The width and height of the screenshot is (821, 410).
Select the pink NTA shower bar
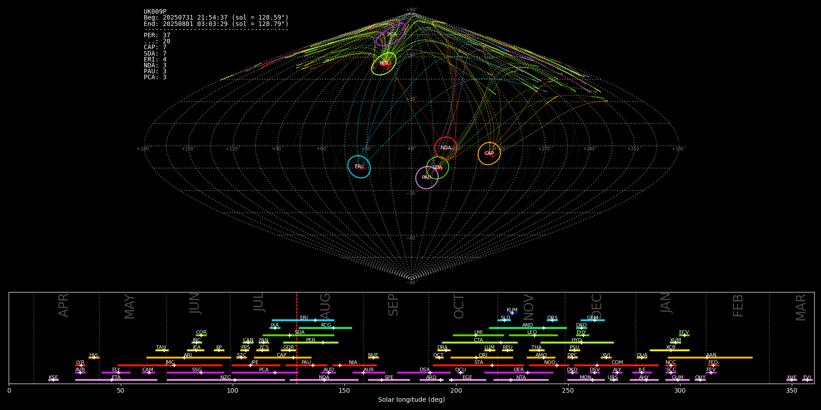pos(521,380)
